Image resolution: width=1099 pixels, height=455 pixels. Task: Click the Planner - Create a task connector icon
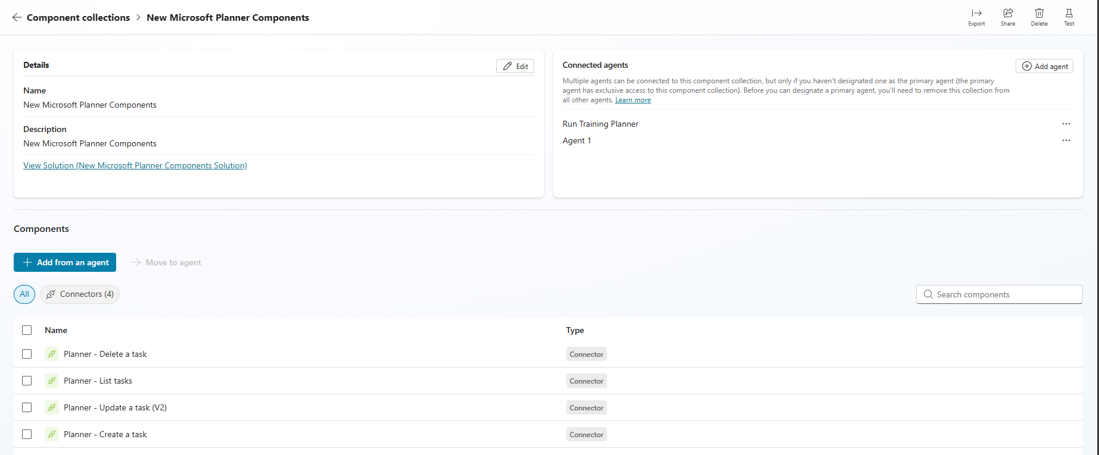point(52,434)
